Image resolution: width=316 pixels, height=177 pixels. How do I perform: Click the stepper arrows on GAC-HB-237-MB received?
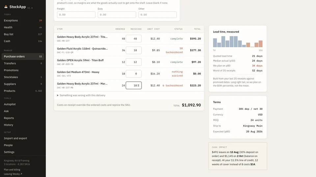click(139, 86)
